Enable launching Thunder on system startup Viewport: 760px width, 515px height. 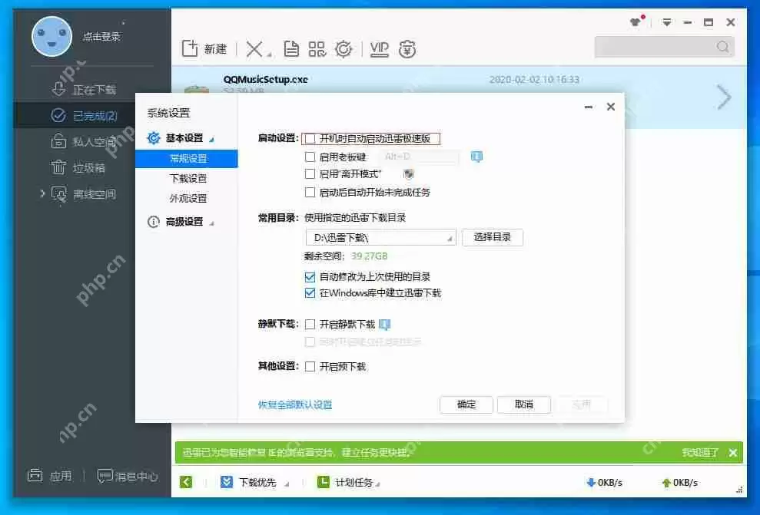coord(311,138)
